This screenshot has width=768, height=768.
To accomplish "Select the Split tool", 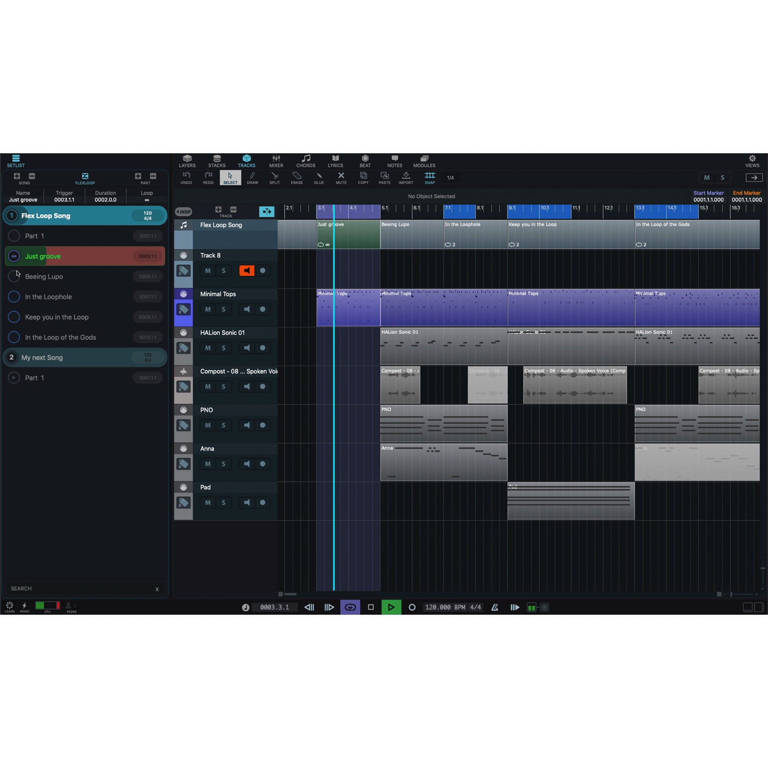I will 274,178.
